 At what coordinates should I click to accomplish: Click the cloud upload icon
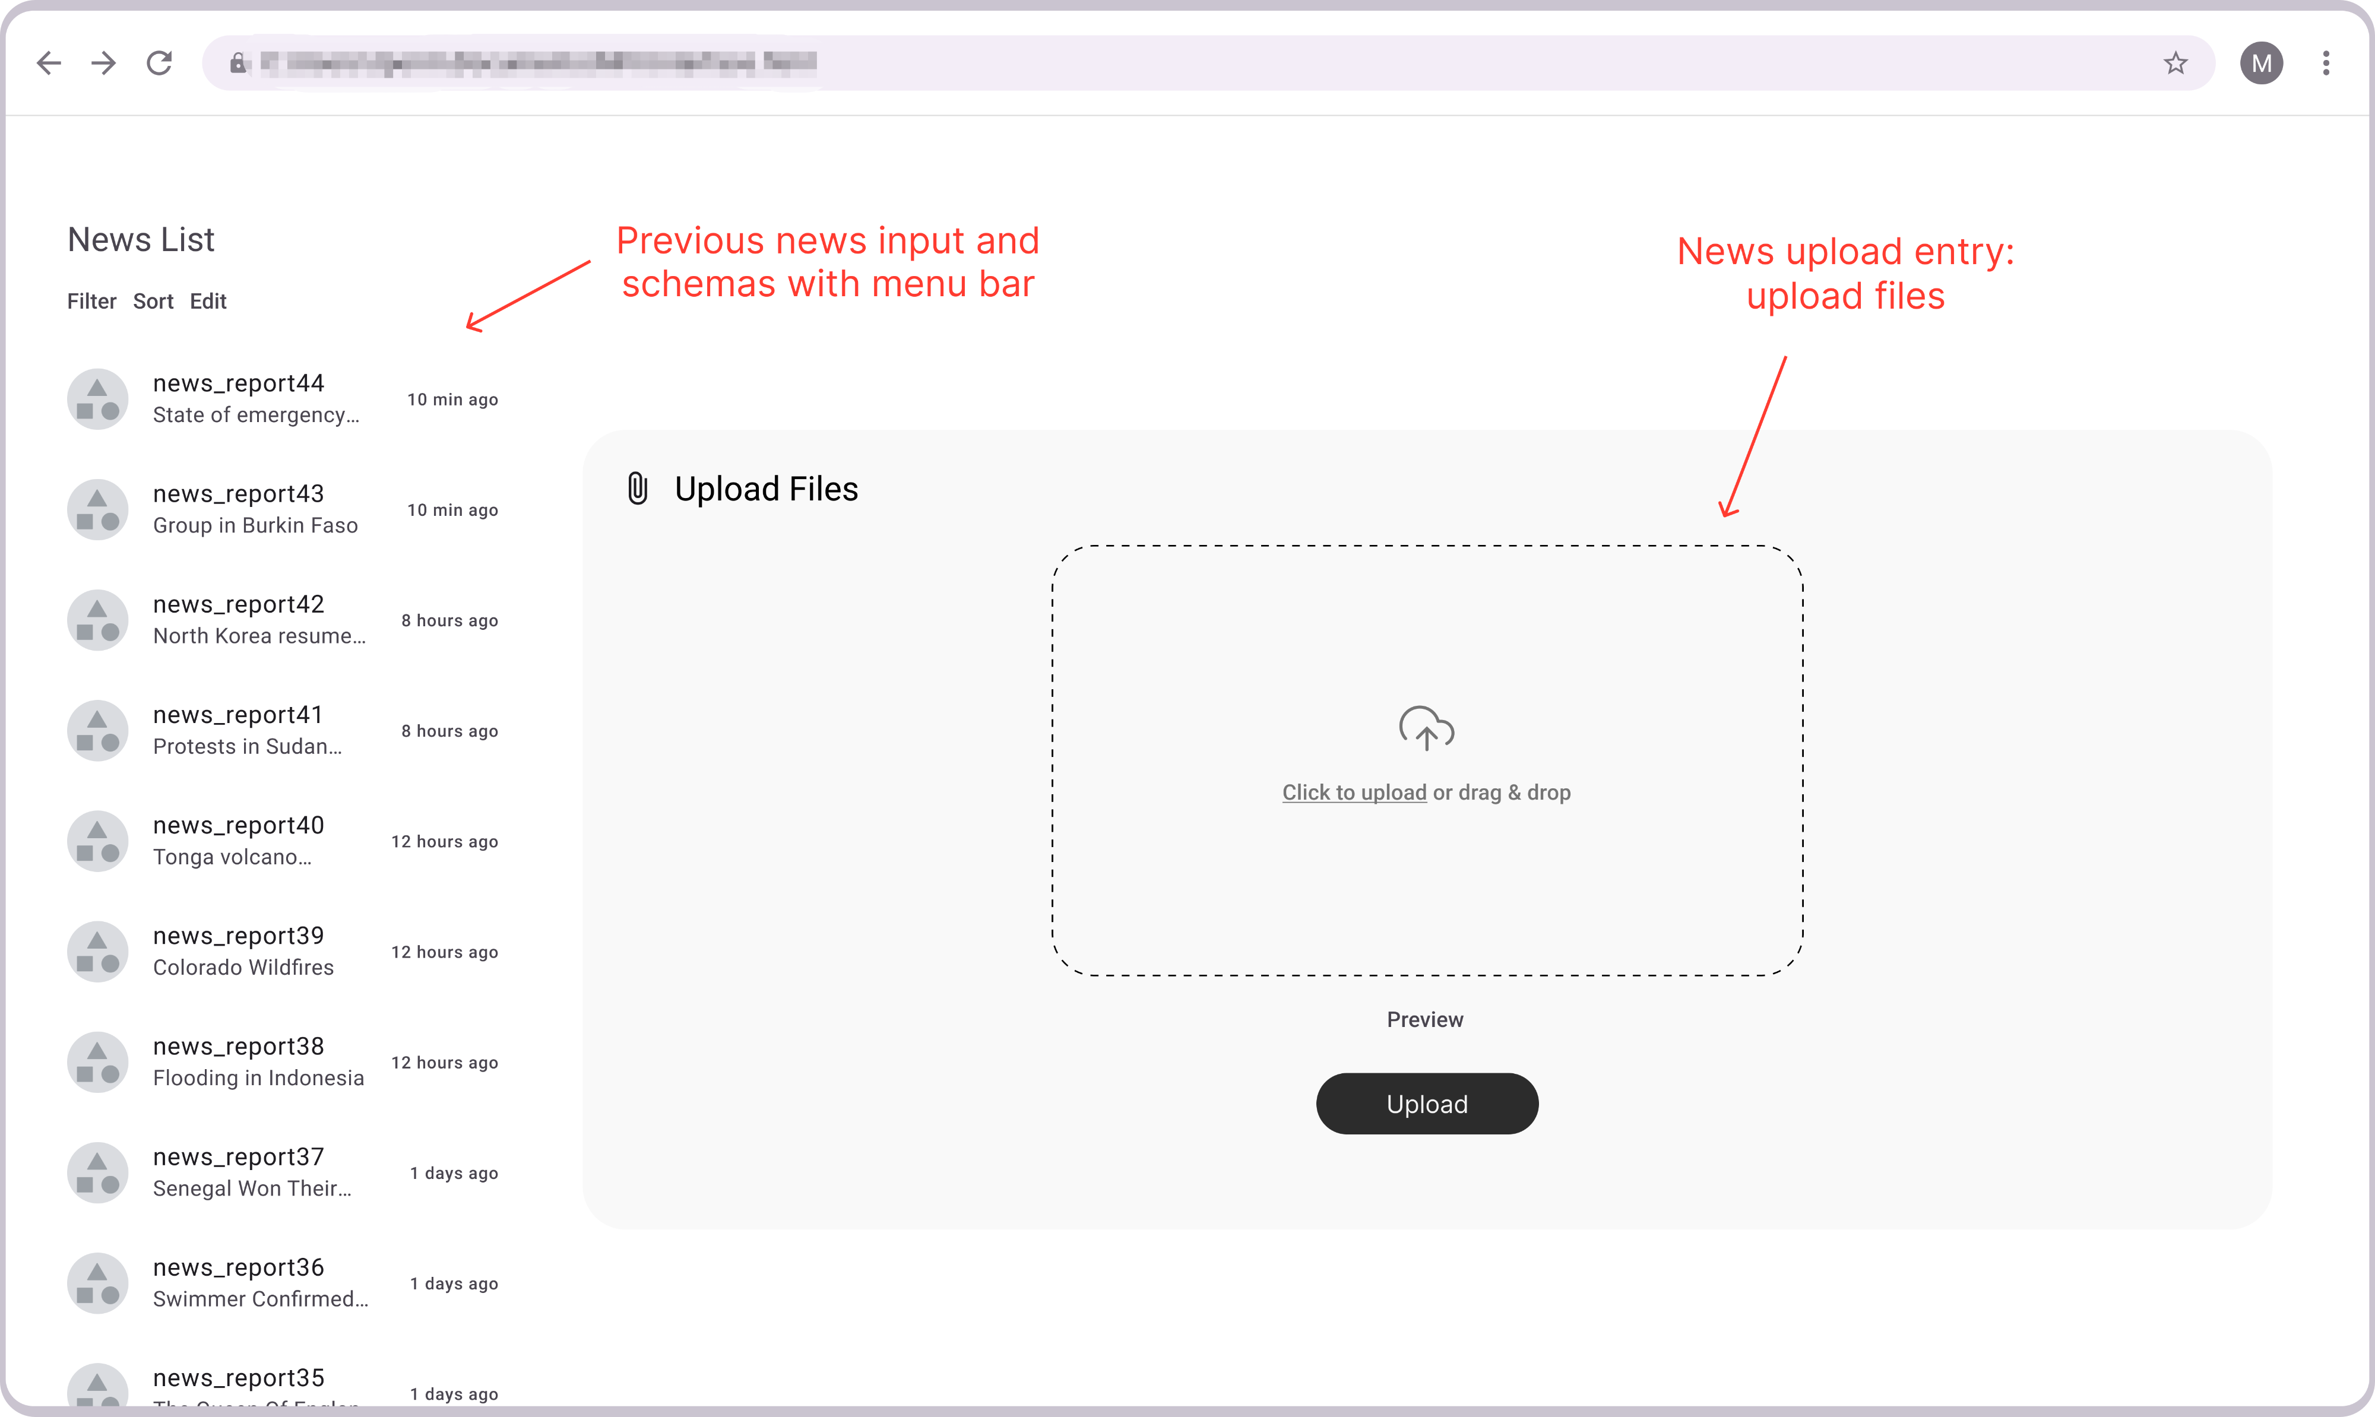click(1426, 728)
